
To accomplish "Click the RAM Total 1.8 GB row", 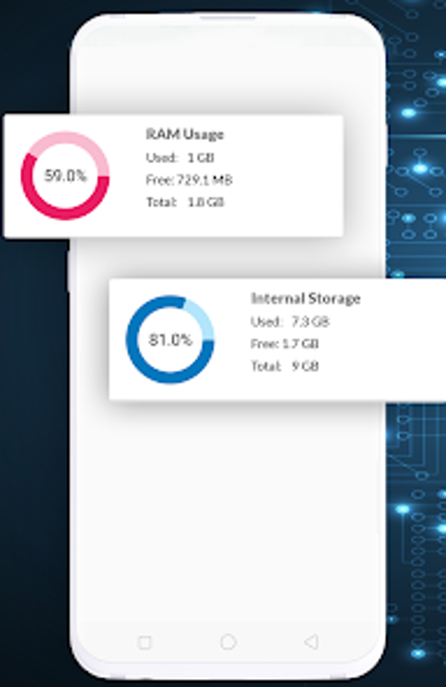I will coord(185,202).
